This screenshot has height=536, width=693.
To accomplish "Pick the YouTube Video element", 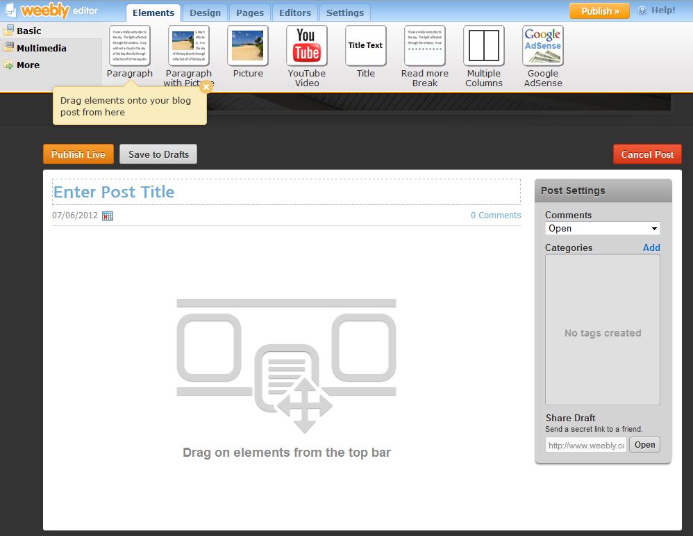I will [x=306, y=46].
